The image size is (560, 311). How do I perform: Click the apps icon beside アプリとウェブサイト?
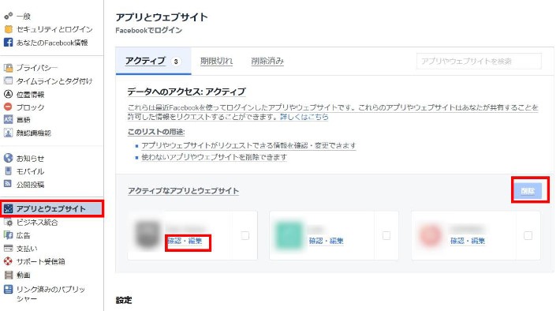click(x=8, y=208)
